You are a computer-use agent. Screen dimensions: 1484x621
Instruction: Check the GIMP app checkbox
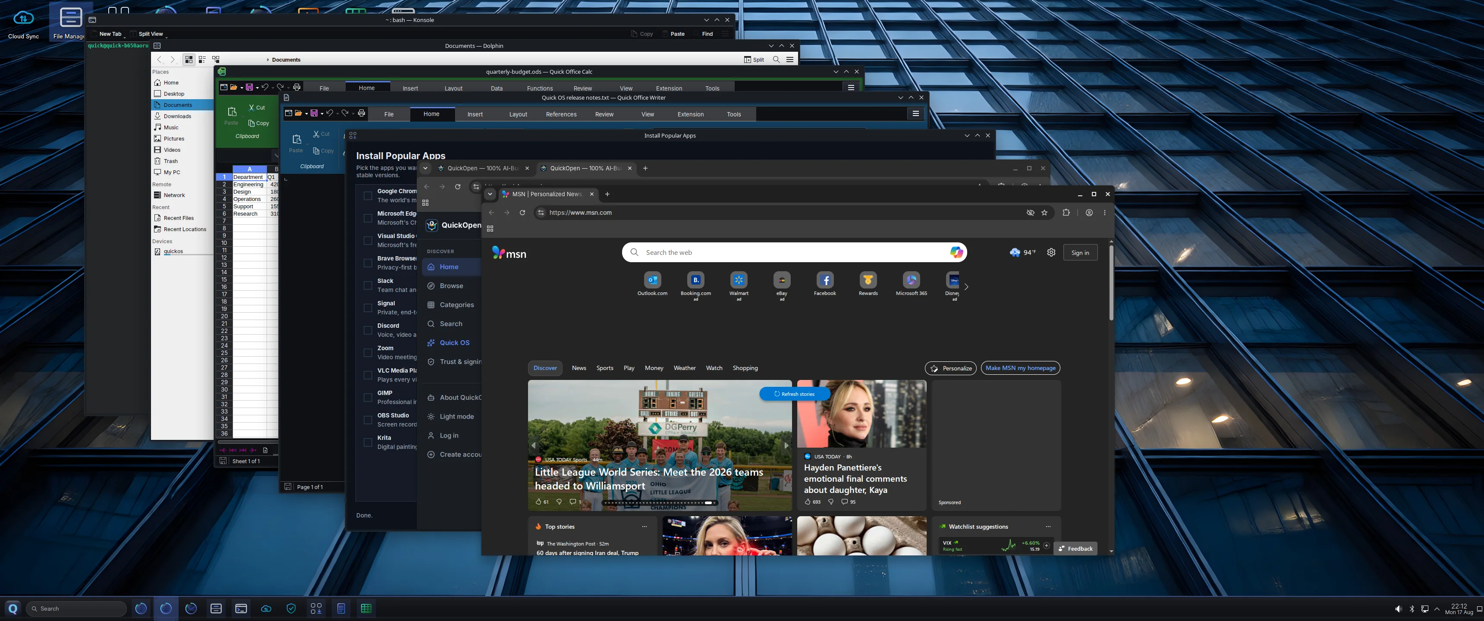tap(368, 398)
